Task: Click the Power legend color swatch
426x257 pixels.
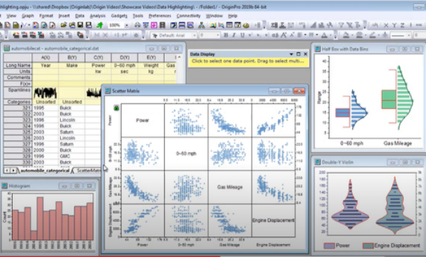Action: 329,246
